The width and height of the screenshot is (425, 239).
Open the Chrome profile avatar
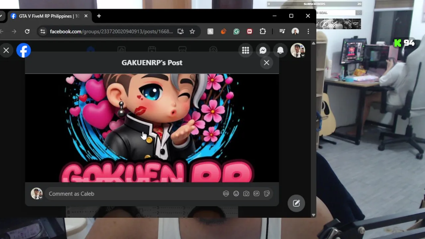(295, 31)
